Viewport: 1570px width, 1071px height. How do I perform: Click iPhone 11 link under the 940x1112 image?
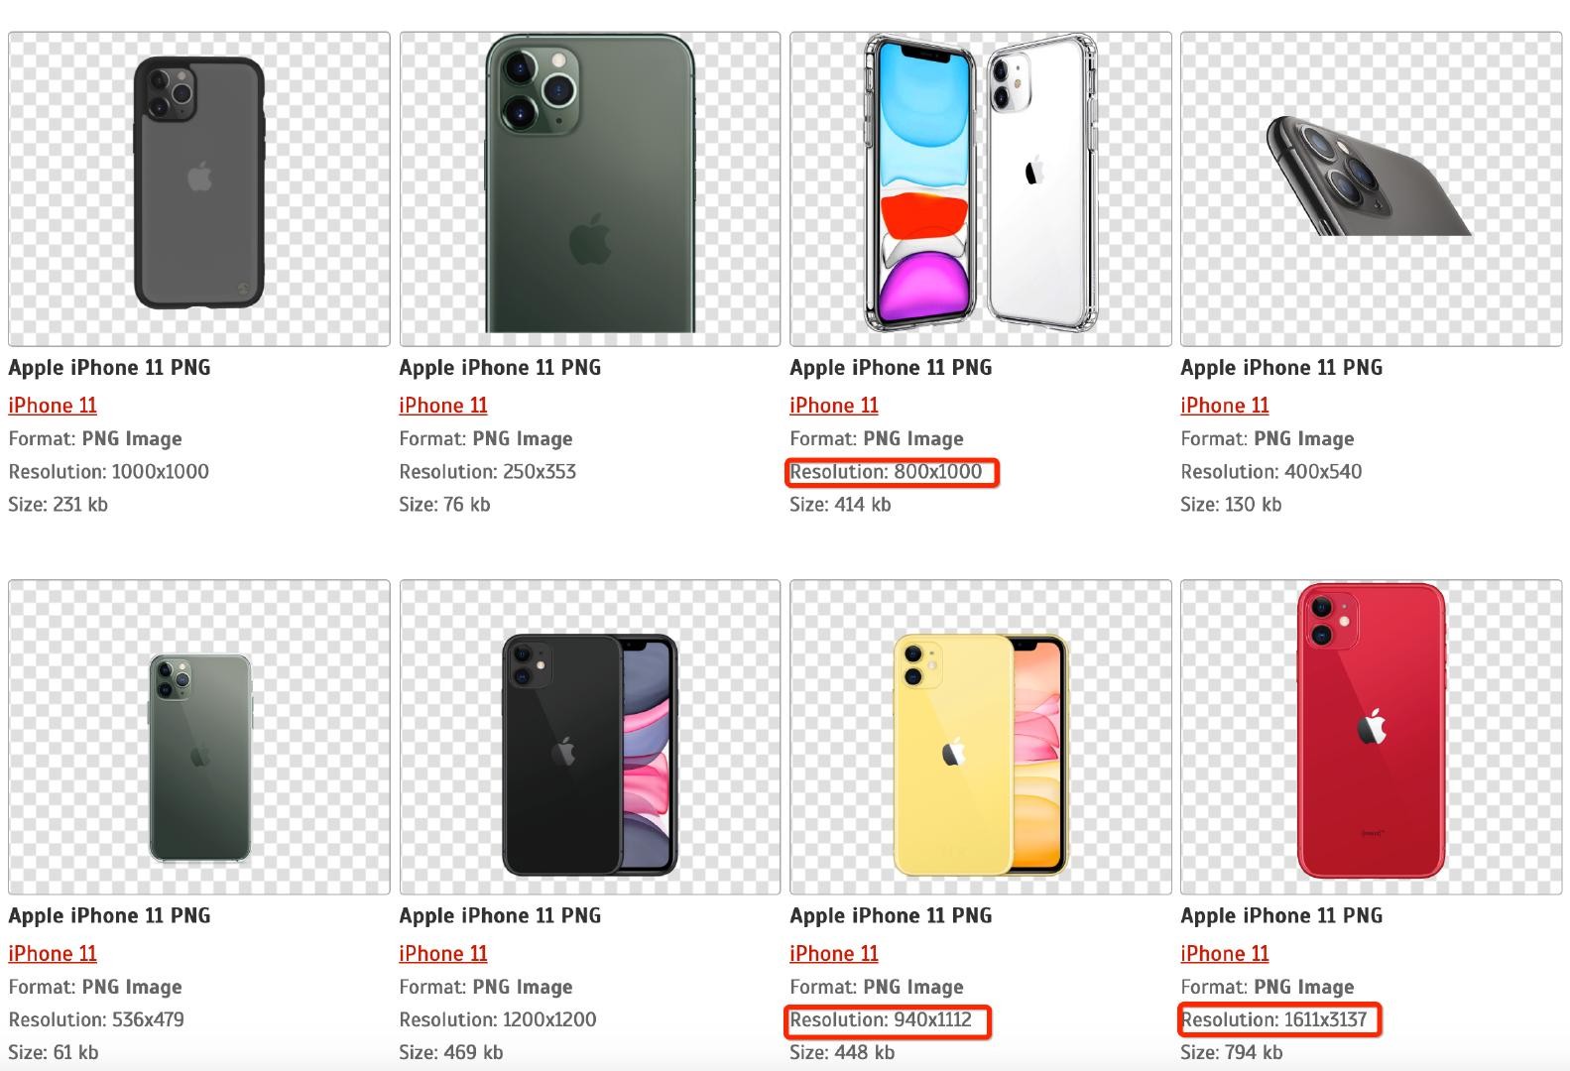click(x=834, y=954)
